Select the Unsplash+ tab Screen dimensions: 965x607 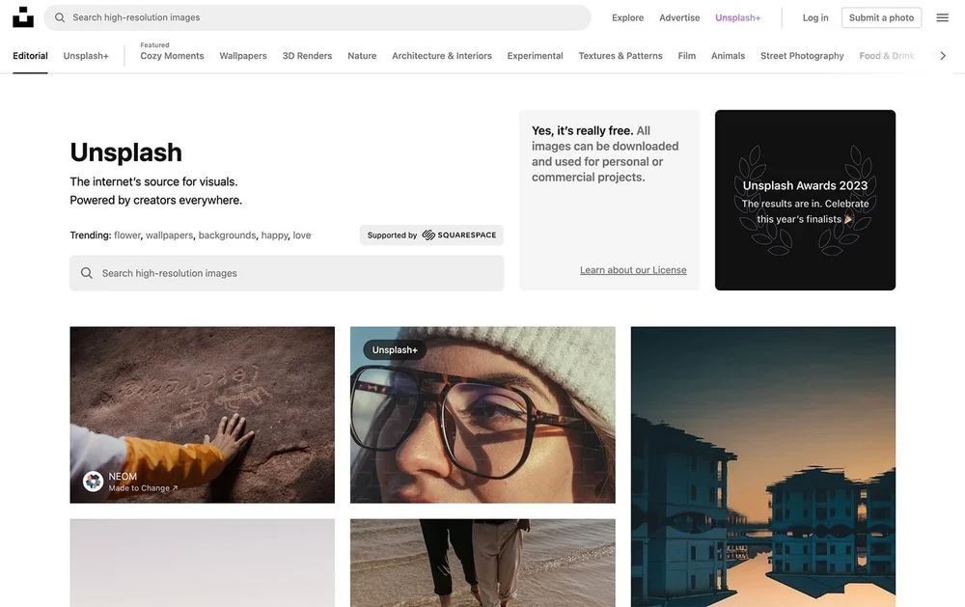coord(86,55)
